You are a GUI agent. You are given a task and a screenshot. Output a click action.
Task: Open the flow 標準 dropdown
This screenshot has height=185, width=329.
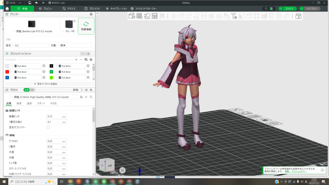coord(74,45)
